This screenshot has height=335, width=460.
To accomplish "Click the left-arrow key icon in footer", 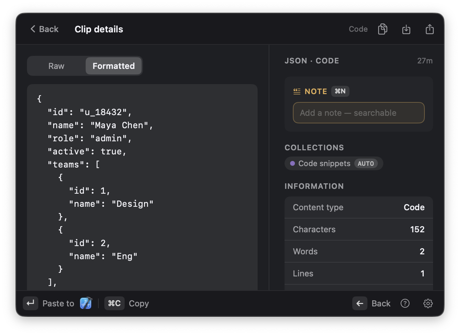I will [x=360, y=303].
